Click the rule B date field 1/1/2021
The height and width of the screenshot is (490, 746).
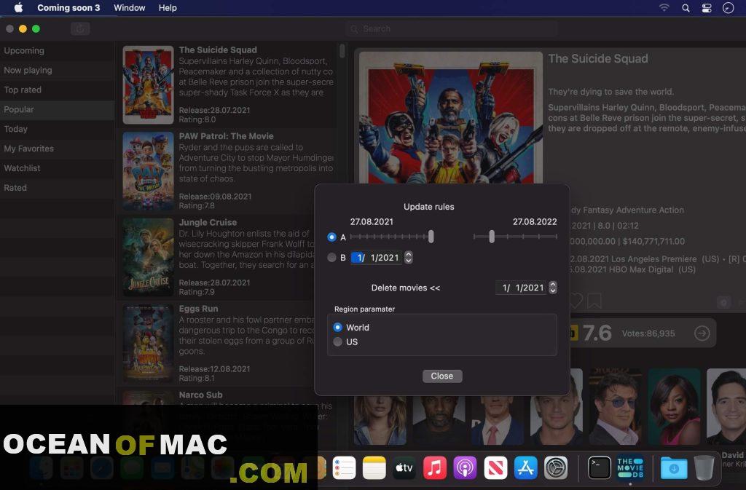pos(377,258)
